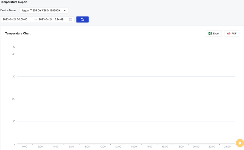Select the Jaguar T 354 DYJ device box
The image size is (244, 150).
42,11
